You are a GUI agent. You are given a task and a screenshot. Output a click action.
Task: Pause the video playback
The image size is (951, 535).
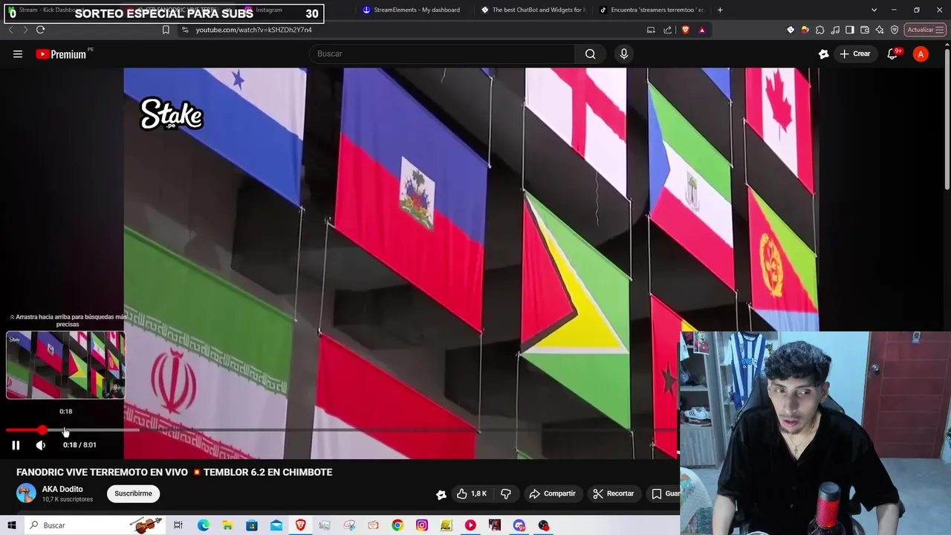pos(16,445)
